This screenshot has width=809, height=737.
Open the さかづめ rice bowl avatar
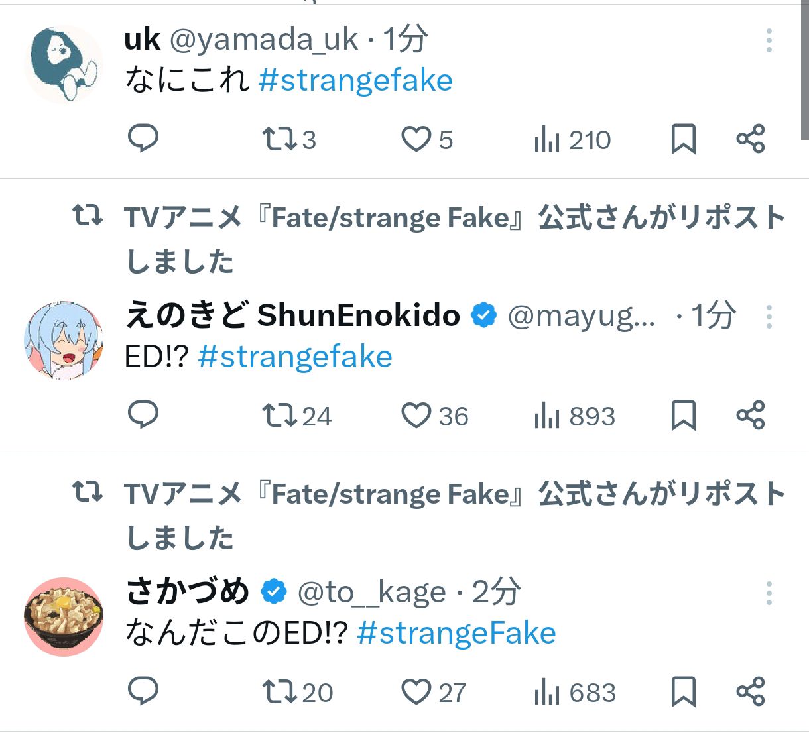pyautogui.click(x=64, y=616)
